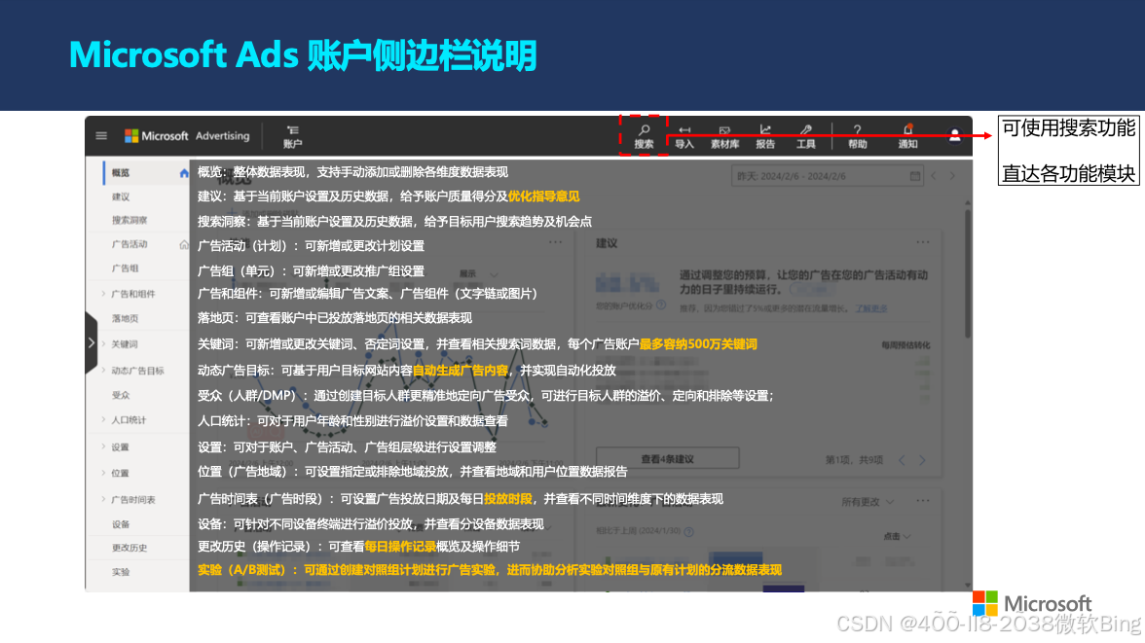Click the Microsoft Advertising logo

click(187, 136)
